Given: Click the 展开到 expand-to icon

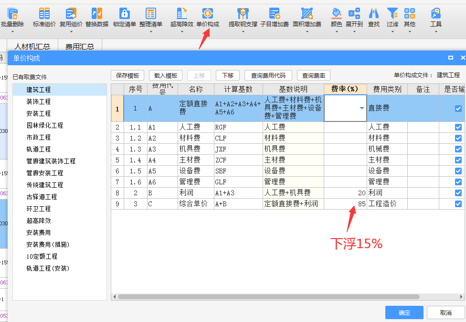Looking at the screenshot, I should [x=354, y=14].
